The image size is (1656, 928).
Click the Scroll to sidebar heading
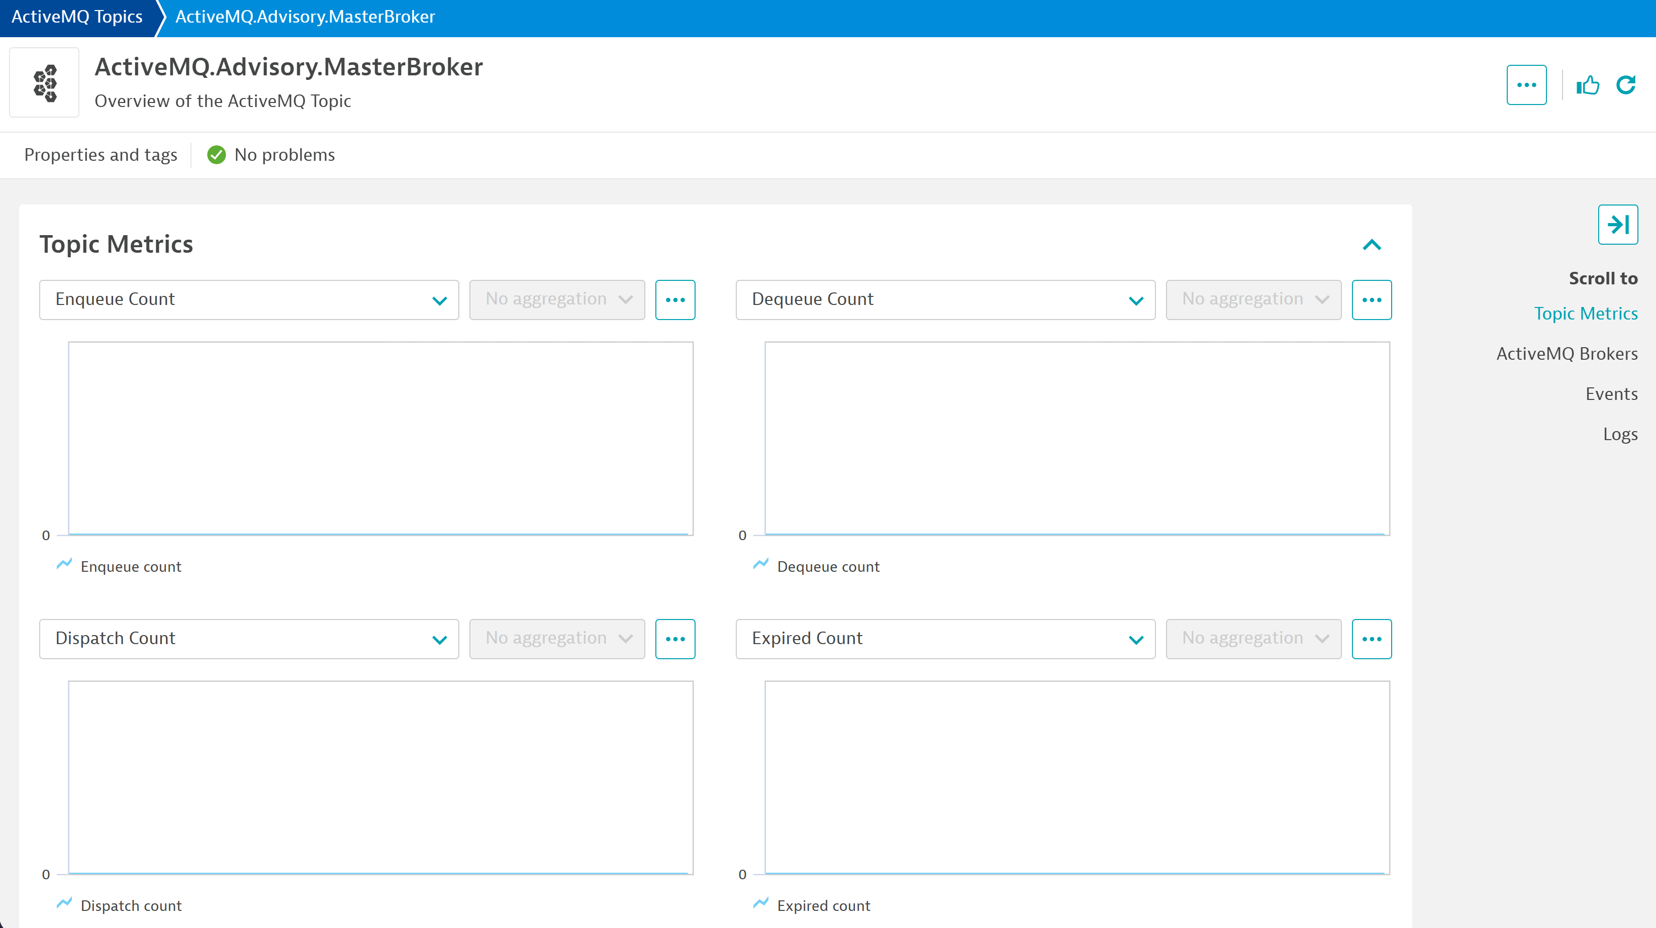1603,278
